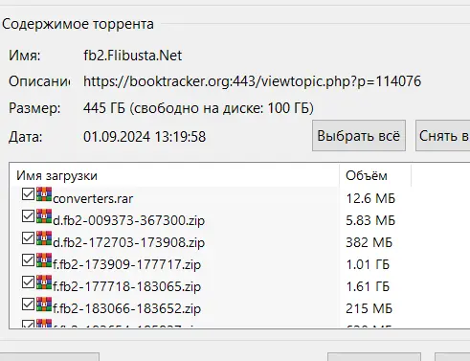Click the archive icon of f.fb2-183066-183652.zip

tap(44, 305)
